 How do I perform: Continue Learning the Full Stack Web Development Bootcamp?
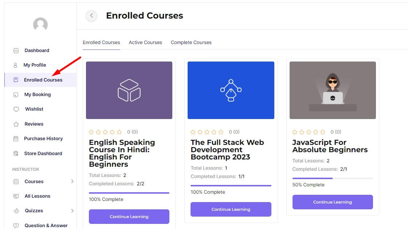231,209
